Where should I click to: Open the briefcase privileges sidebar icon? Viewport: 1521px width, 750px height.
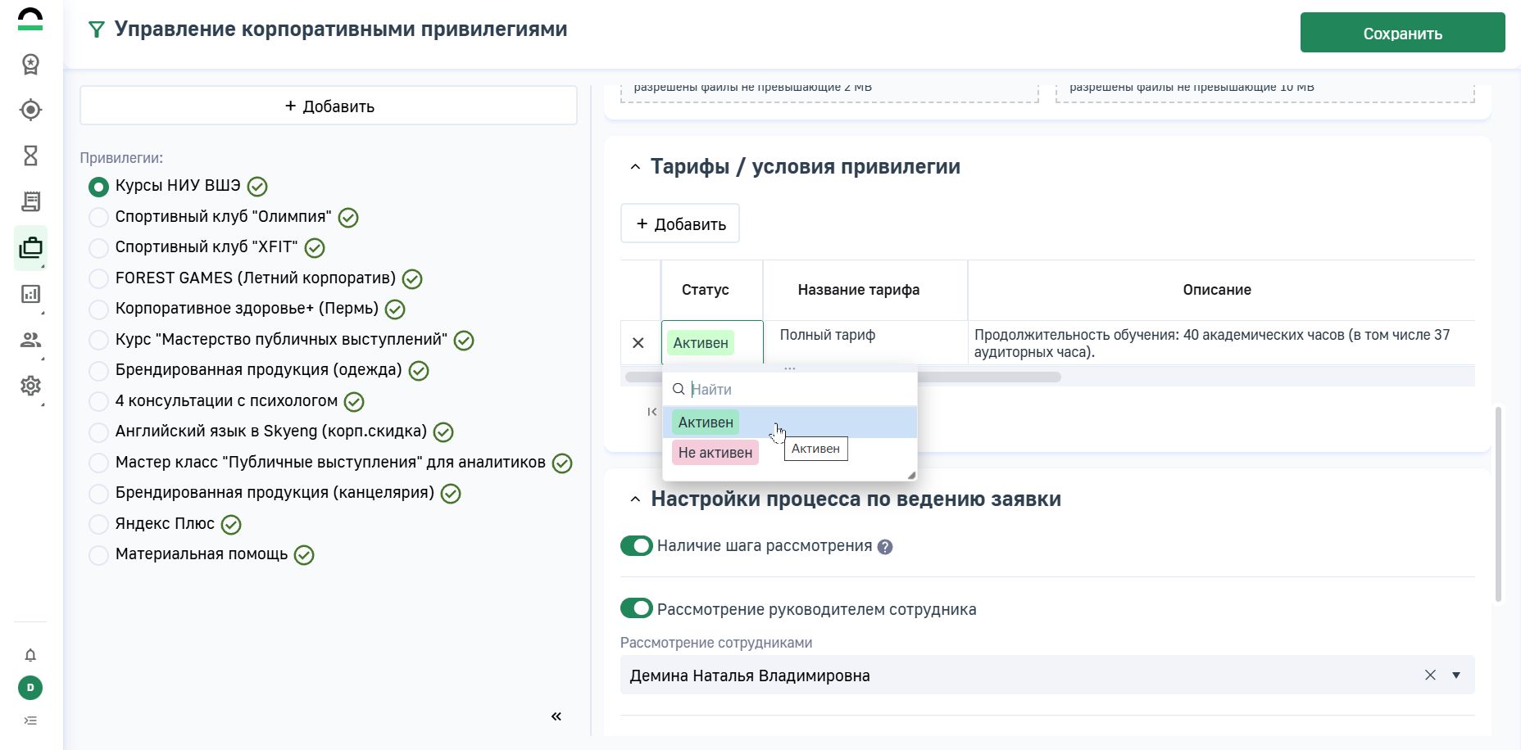(x=30, y=247)
